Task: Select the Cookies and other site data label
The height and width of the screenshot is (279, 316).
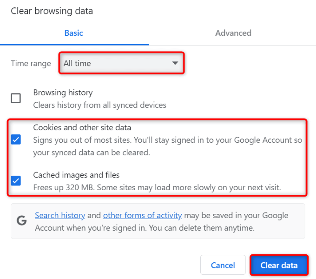Action: (x=82, y=127)
